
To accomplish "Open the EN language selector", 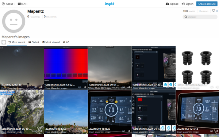I will tap(23, 4).
